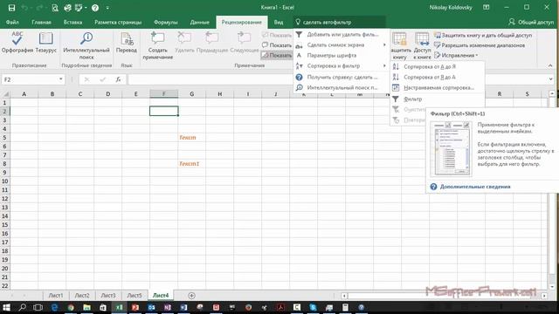Switch to the Вставка tab
The image size is (559, 314).
tap(72, 22)
